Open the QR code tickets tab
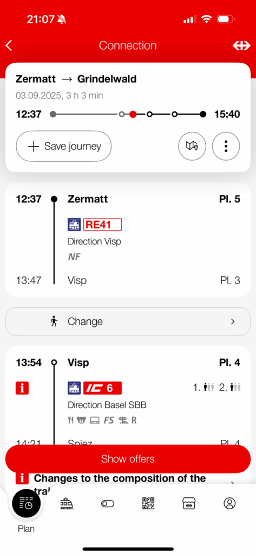256x556 pixels. 148,503
